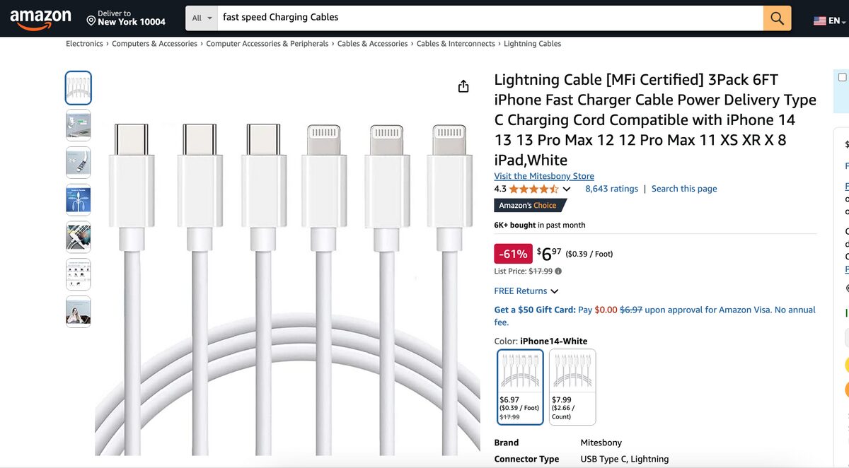
Task: Open the All categories dropdown
Action: point(202,17)
